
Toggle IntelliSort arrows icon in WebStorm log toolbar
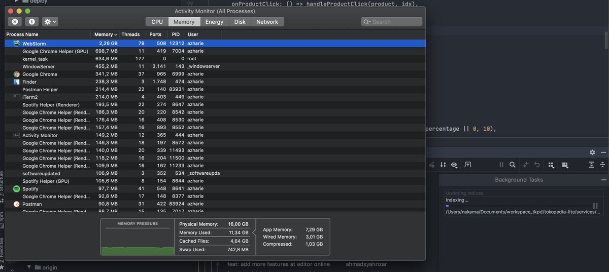click(443, 165)
